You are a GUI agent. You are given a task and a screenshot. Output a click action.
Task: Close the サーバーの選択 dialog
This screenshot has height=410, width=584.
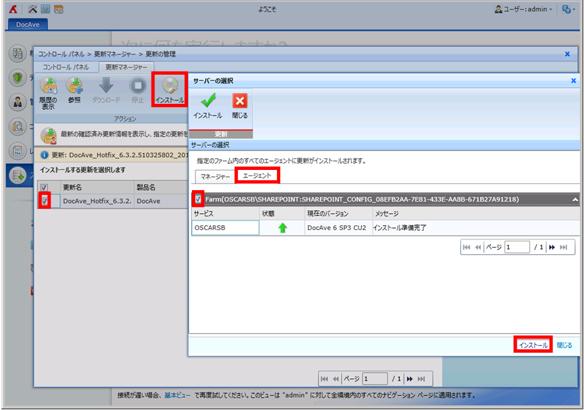(574, 80)
